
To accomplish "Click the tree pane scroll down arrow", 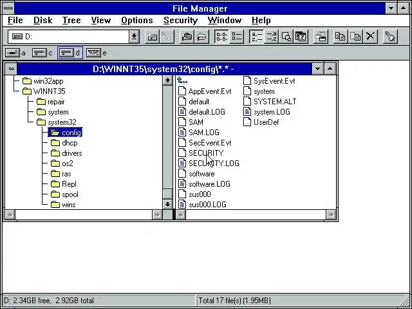I will tap(167, 204).
